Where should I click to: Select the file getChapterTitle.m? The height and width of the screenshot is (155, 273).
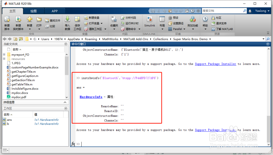[x=23, y=72]
